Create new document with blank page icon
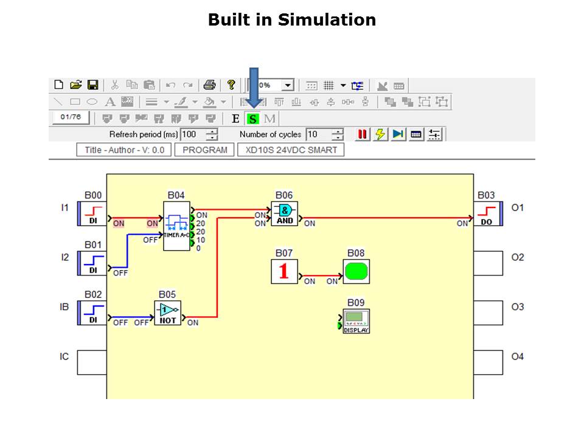 tap(59, 85)
